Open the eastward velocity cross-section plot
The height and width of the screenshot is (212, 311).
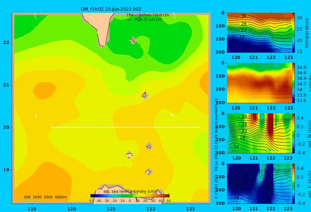point(259,184)
